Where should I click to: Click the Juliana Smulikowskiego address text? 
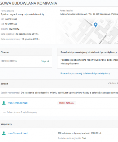88,14
